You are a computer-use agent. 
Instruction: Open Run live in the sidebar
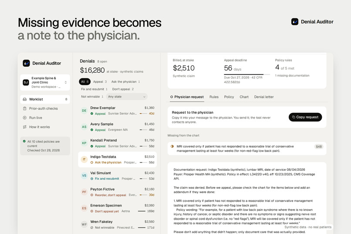[x=45, y=118]
